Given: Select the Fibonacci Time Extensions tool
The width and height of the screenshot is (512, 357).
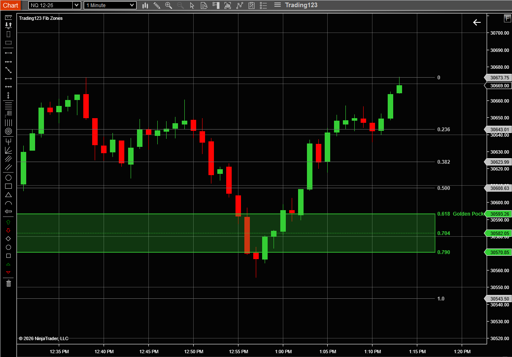Looking at the screenshot, I should pos(8,122).
